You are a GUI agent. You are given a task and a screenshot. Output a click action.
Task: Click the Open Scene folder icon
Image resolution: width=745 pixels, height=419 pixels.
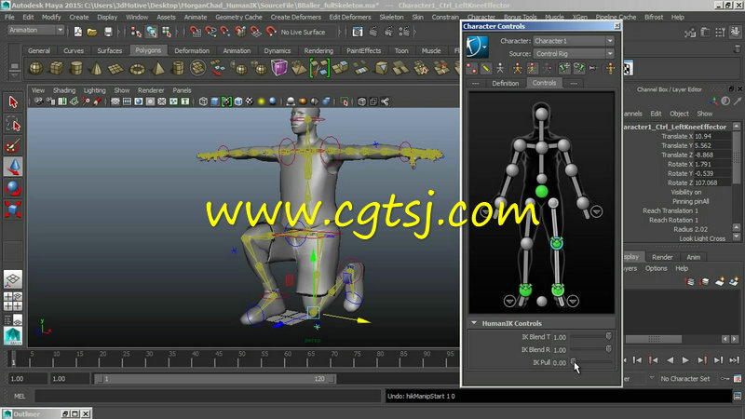click(92, 32)
